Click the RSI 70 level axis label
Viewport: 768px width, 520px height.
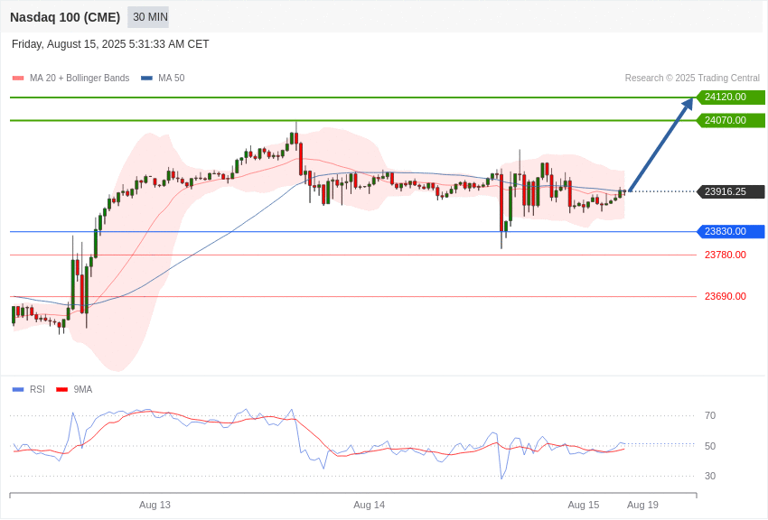pyautogui.click(x=710, y=416)
